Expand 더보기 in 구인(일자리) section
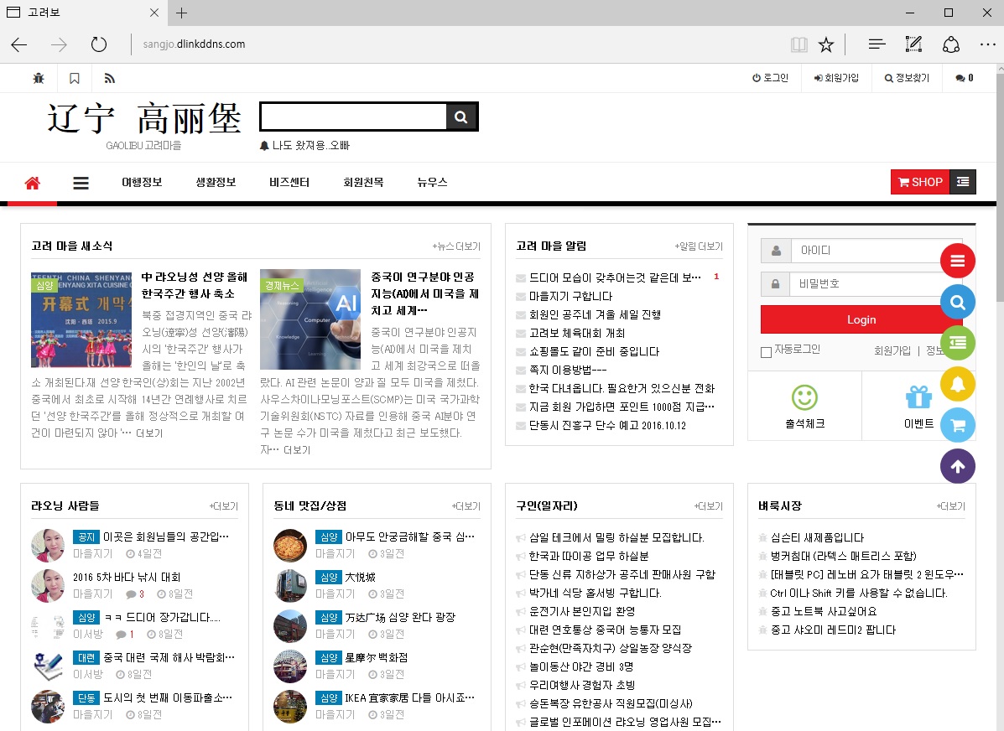The width and height of the screenshot is (1004, 731). (708, 506)
